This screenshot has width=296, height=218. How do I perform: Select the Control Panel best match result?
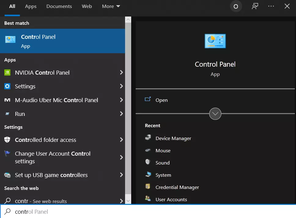[62, 41]
